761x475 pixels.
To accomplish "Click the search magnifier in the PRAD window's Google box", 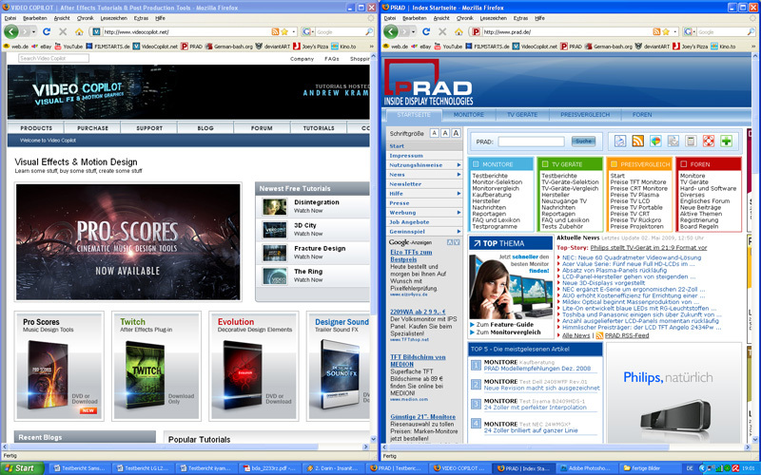I will (751, 32).
